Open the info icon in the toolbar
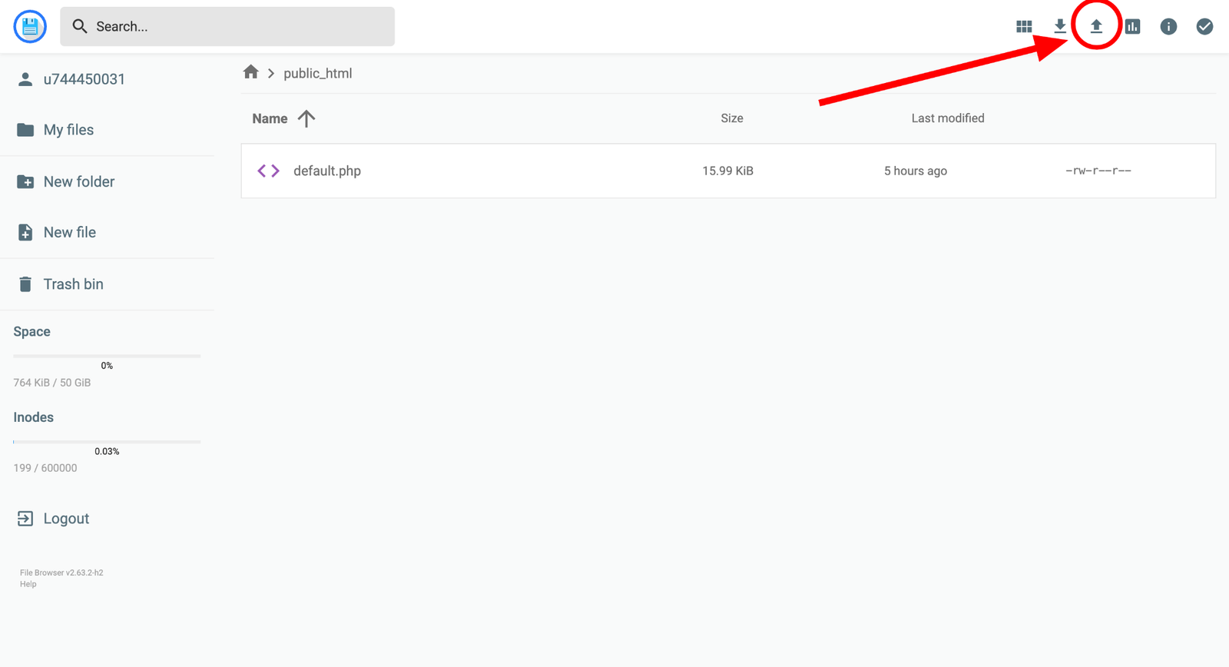Screen dimensions: 1229x667 (1168, 27)
